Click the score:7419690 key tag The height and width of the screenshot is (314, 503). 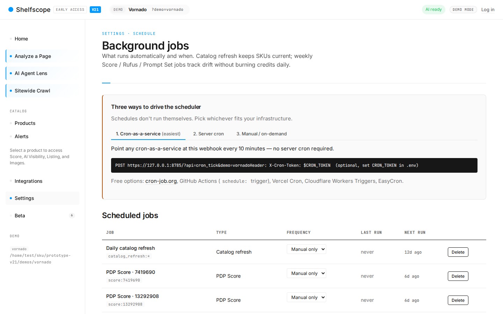pyautogui.click(x=124, y=280)
